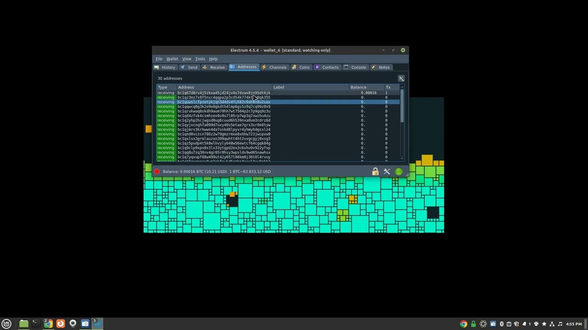
Task: Open preferences via status bar tools icon
Action: [x=387, y=171]
